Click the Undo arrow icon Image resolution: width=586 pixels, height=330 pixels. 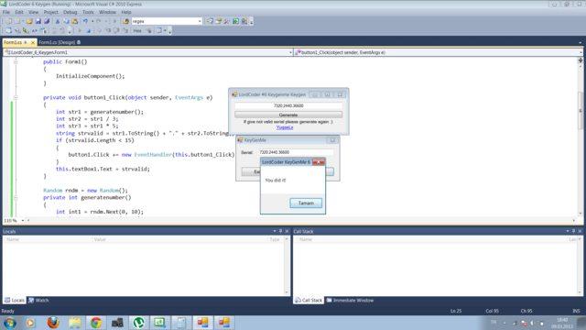(85, 21)
